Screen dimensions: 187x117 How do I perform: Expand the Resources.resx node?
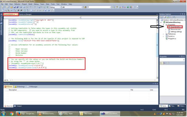166,29
